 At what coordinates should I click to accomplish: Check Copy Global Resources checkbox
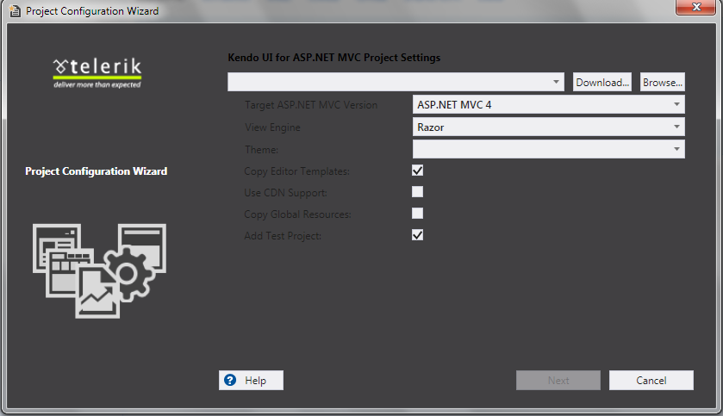417,214
